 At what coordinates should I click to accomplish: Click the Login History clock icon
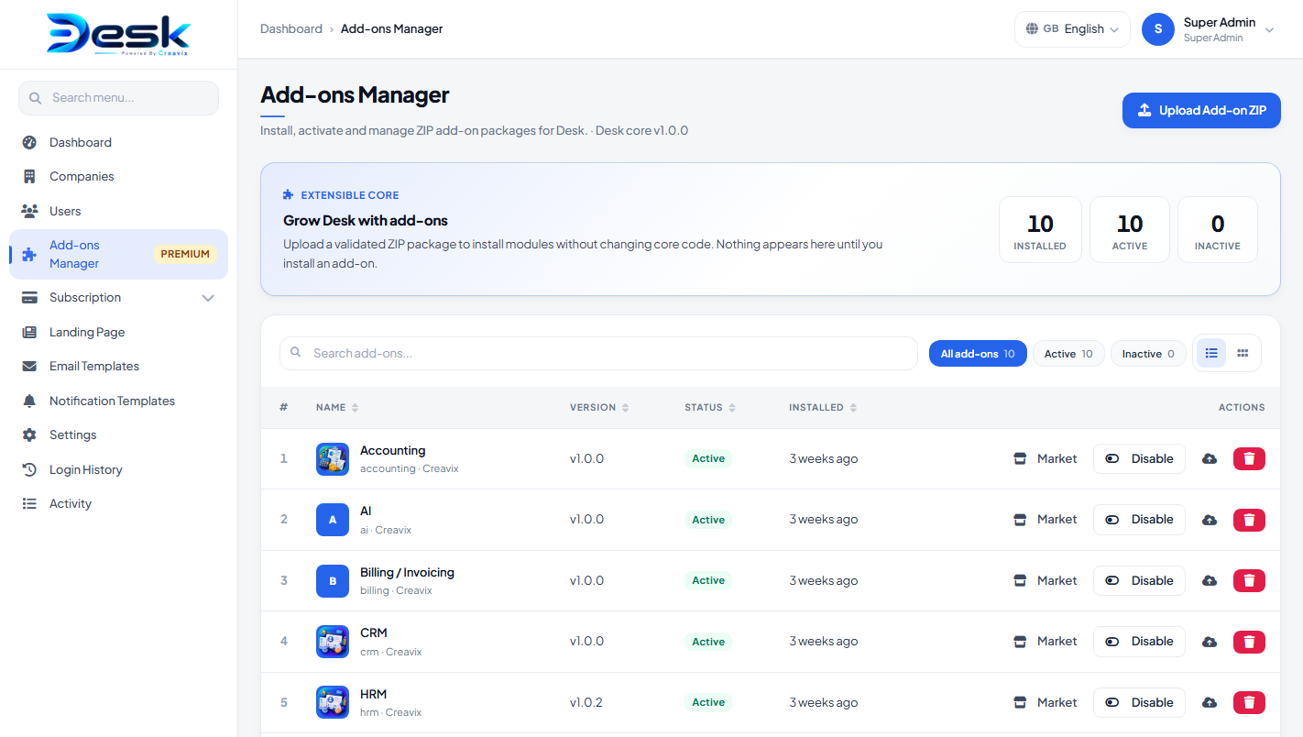[x=29, y=469]
